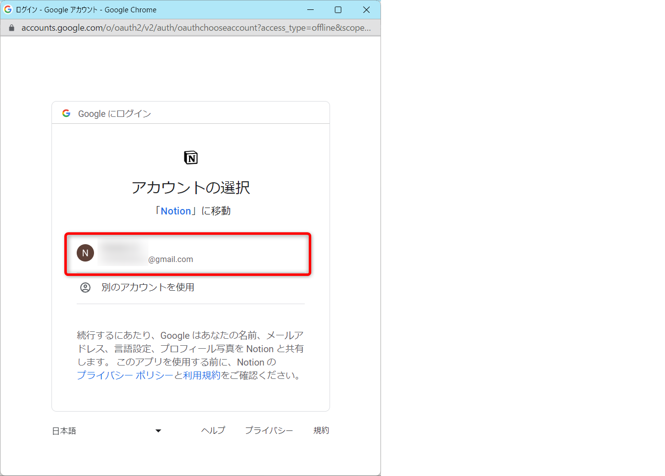
Task: Click the round N avatar icon
Action: [85, 253]
